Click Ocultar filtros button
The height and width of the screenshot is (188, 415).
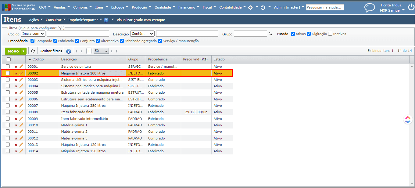[x=51, y=51]
